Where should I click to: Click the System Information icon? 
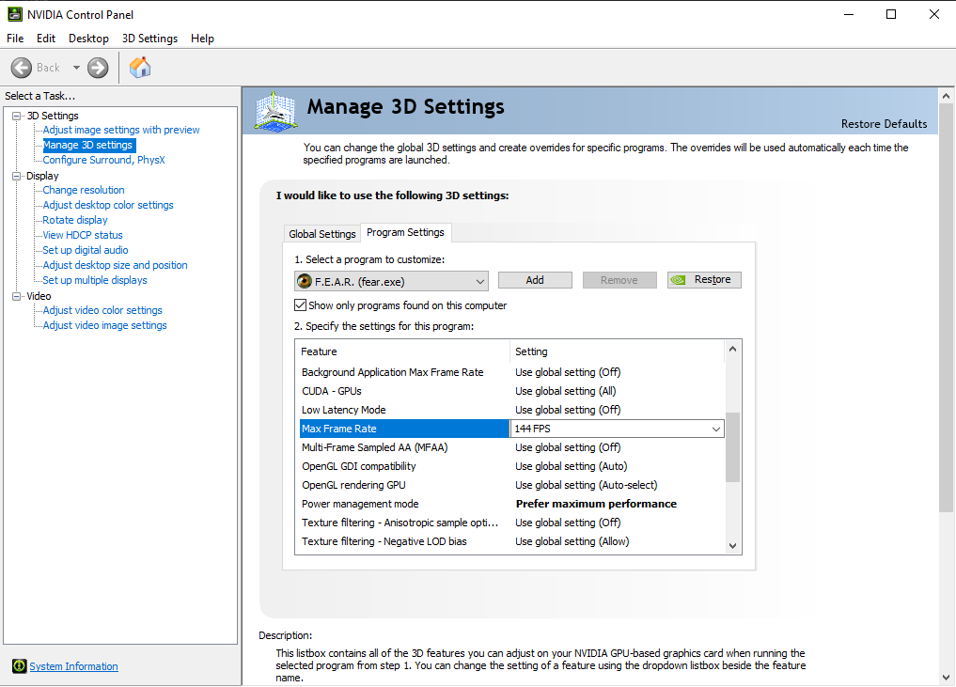click(x=19, y=666)
